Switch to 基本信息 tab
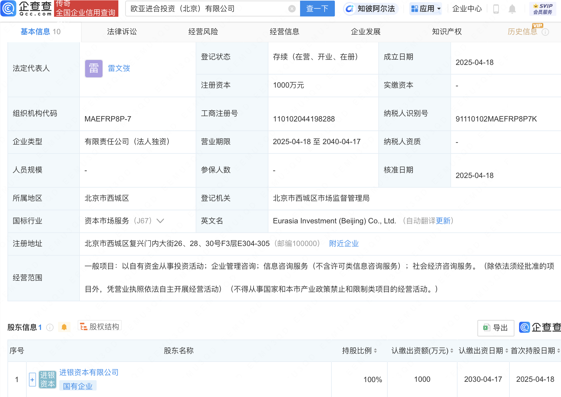561x397 pixels. click(x=40, y=32)
